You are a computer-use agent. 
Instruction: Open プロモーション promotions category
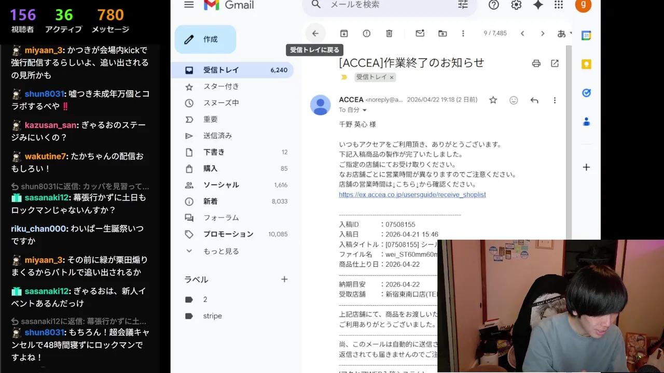[x=232, y=234]
